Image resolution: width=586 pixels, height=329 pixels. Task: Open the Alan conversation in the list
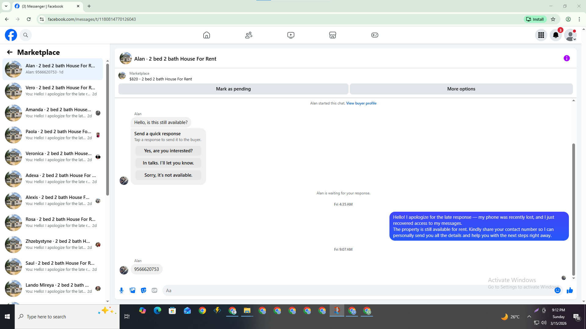[x=52, y=69]
